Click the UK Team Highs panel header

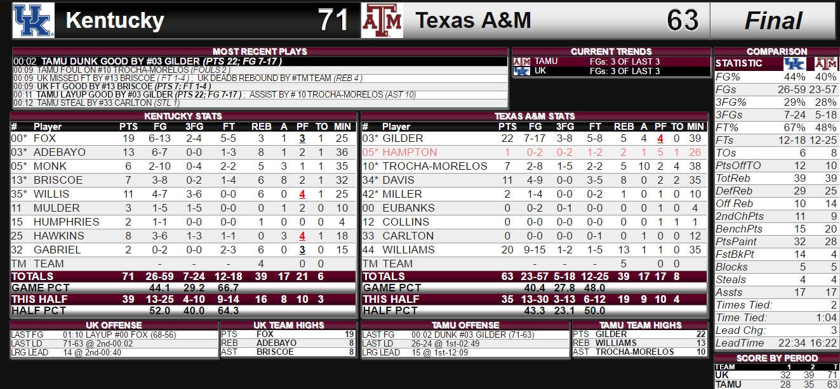point(288,325)
